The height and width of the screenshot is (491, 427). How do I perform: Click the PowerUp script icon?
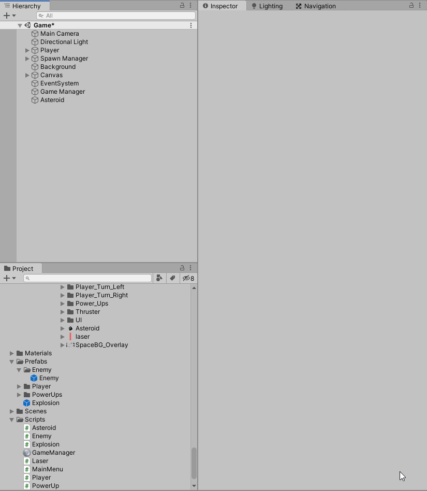[27, 486]
